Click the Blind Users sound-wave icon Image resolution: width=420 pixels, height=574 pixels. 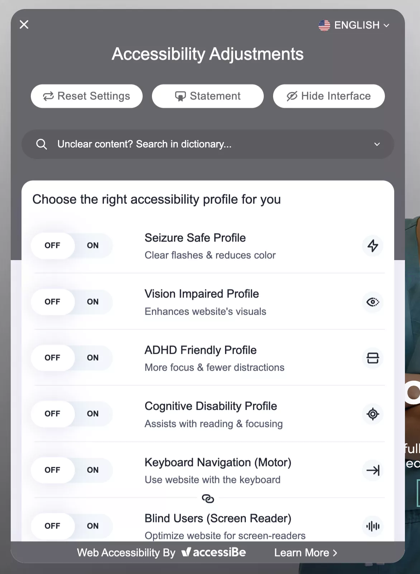tap(373, 526)
